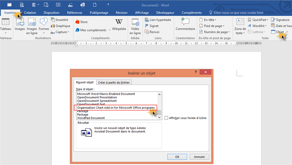
Task: Click the first-line indent marker on the ruler
Action: (x=76, y=42)
